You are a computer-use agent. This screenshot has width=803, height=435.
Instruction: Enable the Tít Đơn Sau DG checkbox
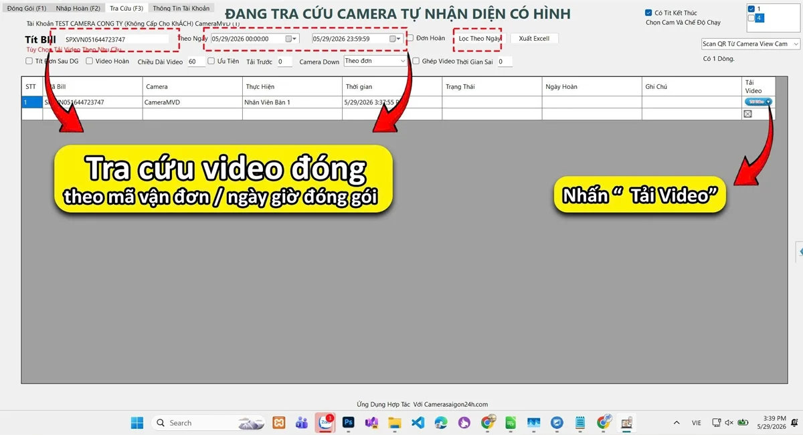click(x=29, y=61)
